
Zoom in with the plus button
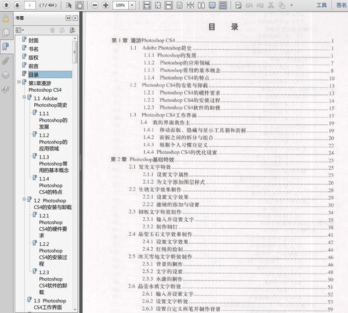pos(106,5)
